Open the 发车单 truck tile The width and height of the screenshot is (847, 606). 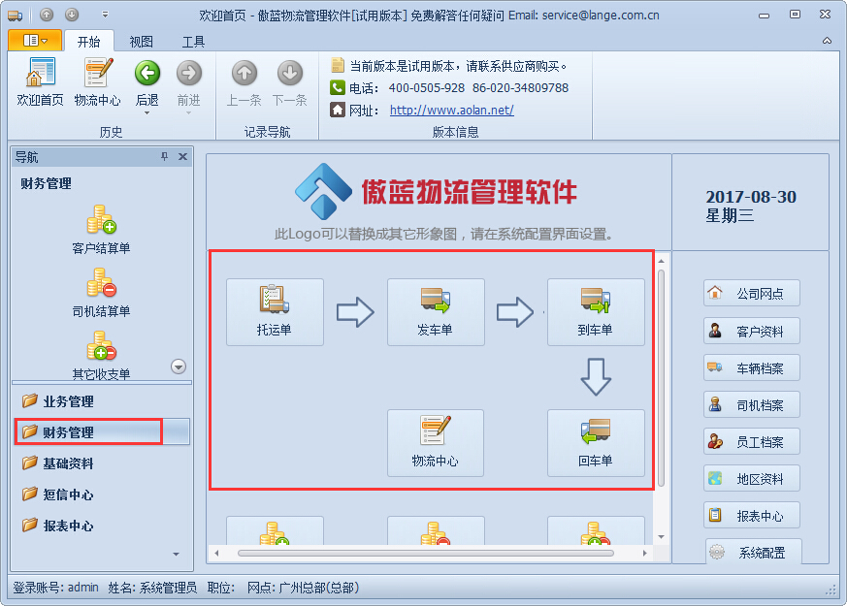pos(436,312)
